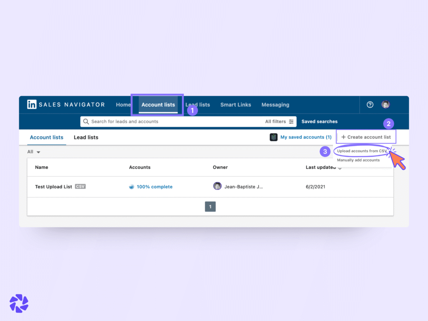This screenshot has width=428, height=321.
Task: Switch to the Lead lists tab
Action: tap(86, 137)
